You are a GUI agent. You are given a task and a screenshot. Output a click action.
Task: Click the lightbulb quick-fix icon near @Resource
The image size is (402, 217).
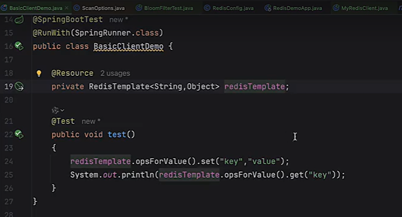[x=38, y=73]
